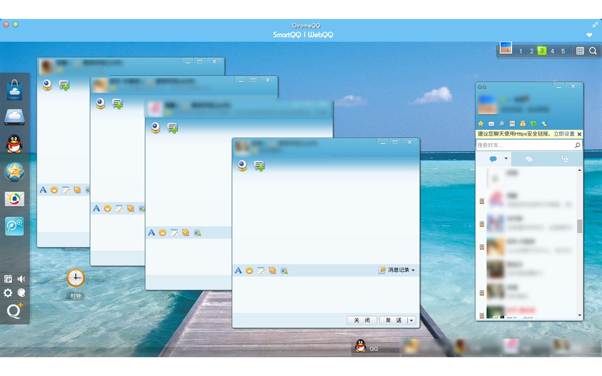The width and height of the screenshot is (602, 376).
Task: Create discussion group in the second chat window
Action: coord(118,103)
